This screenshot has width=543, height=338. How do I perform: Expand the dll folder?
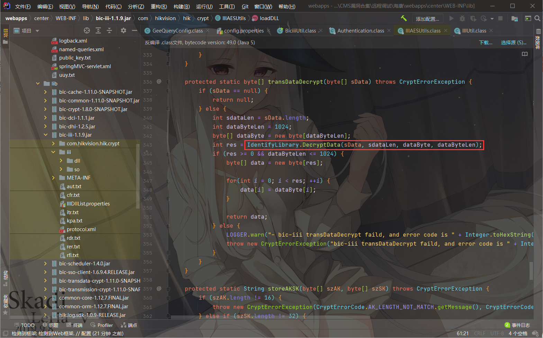[61, 161]
